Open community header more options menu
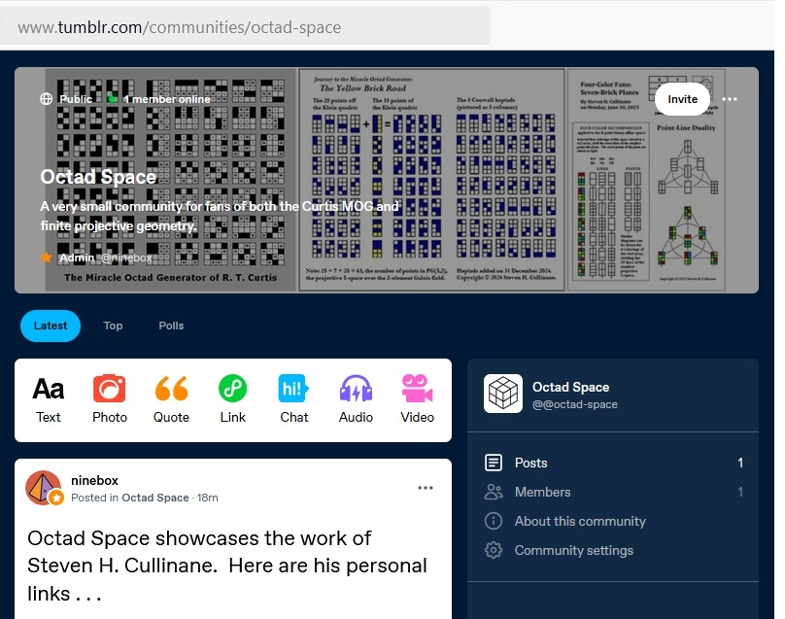The width and height of the screenshot is (785, 619). [x=730, y=99]
